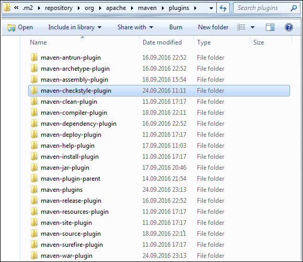Image resolution: width=303 pixels, height=262 pixels.
Task: Click maven-antrun-plugin folder icon
Action: point(34,57)
